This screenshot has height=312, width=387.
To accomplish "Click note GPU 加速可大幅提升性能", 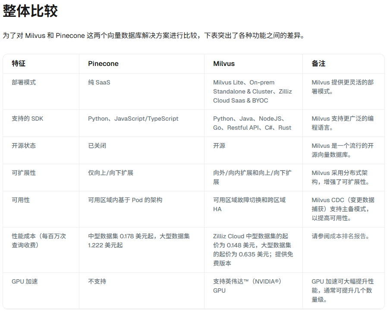I will coord(343,290).
